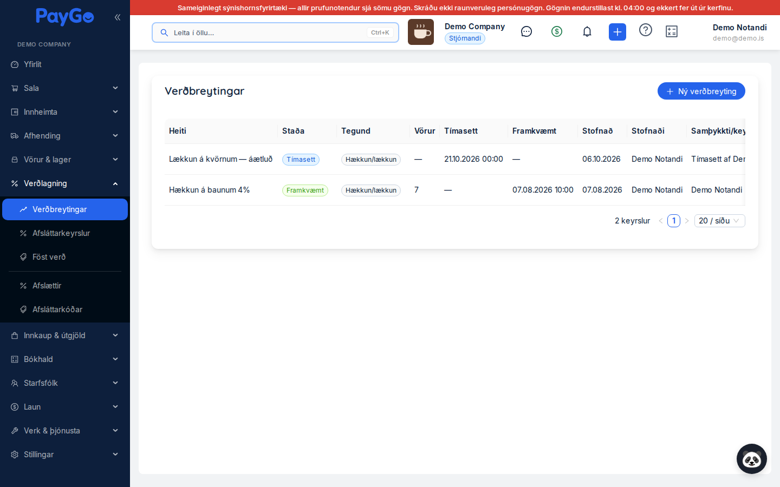Expand the Afhending section
The image size is (780, 487).
pos(65,136)
